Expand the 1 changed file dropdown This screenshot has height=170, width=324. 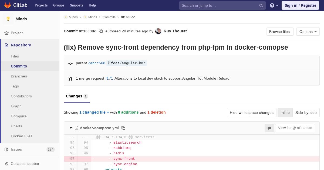pyautogui.click(x=94, y=112)
